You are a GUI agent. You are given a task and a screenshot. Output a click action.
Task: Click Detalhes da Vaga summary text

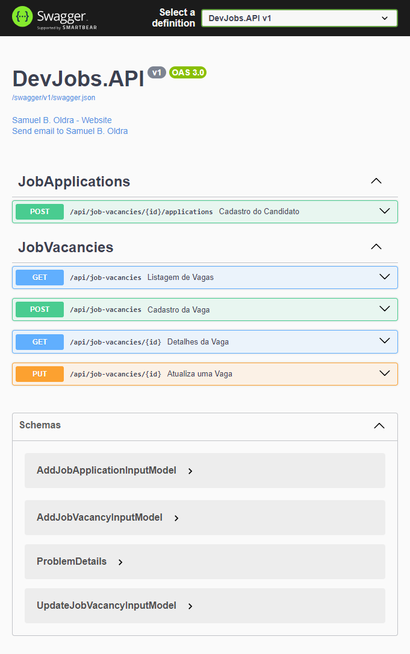tap(198, 342)
